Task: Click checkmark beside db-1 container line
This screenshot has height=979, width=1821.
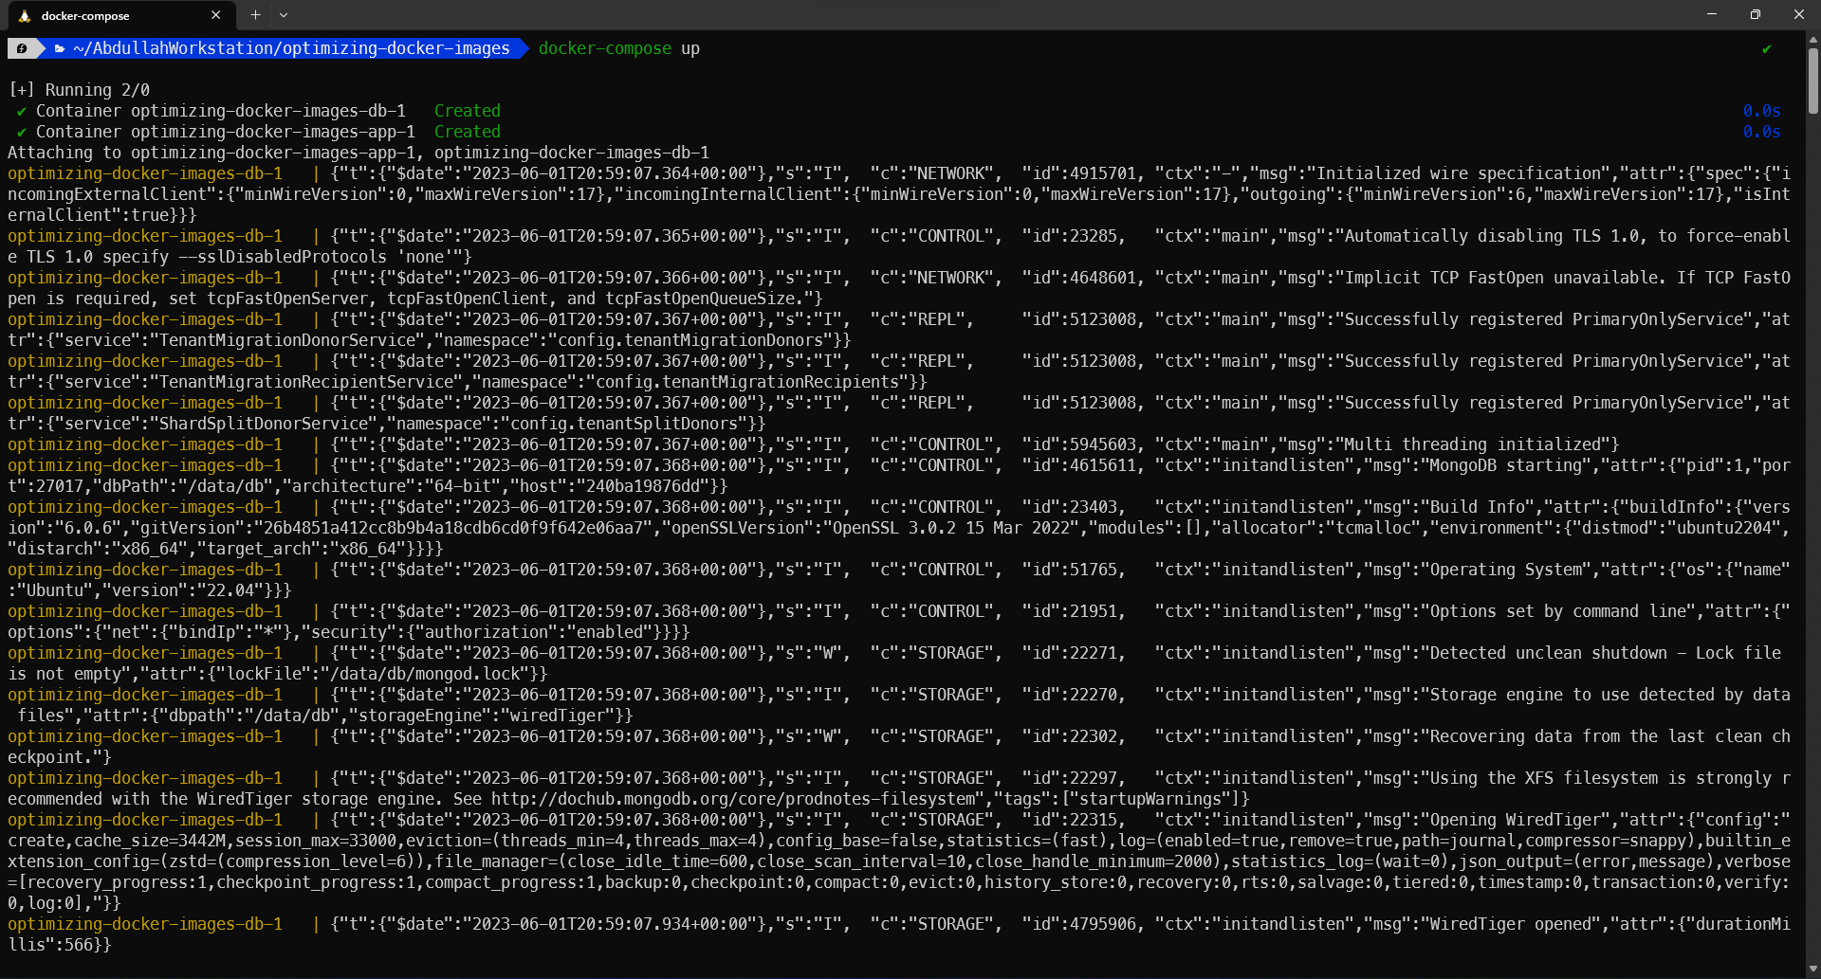Action: click(x=21, y=111)
